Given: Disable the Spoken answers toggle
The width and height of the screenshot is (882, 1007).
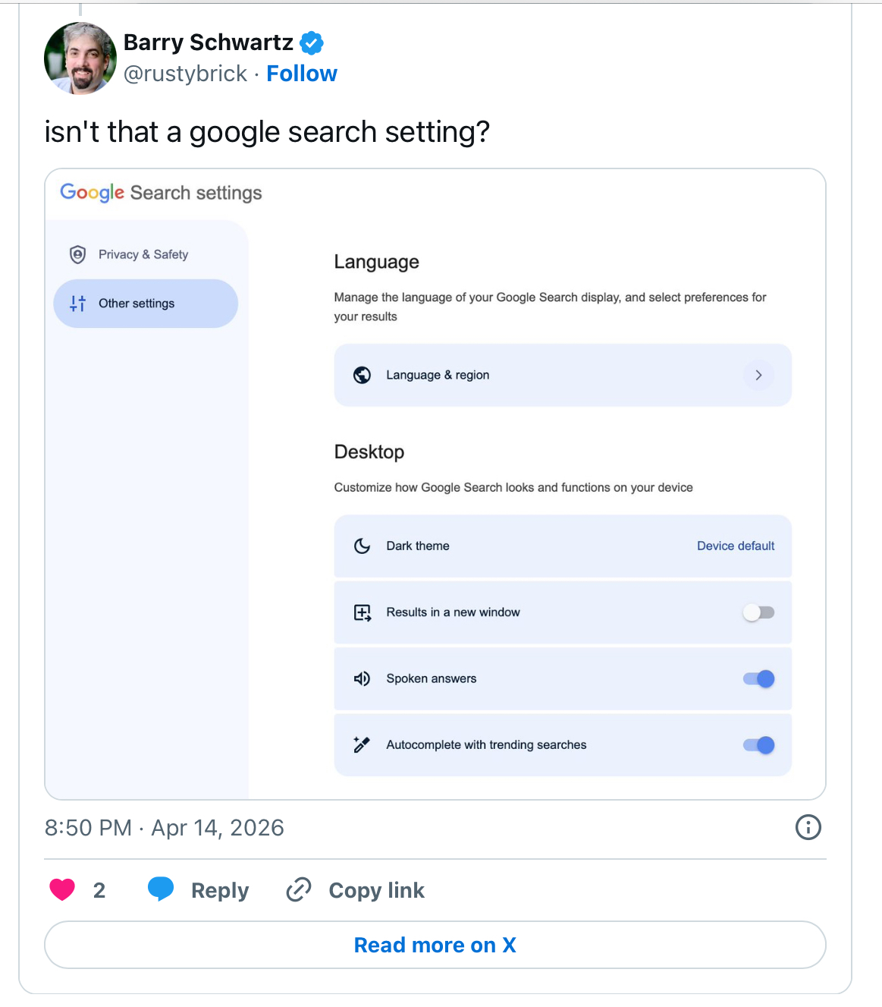Looking at the screenshot, I should pos(758,678).
